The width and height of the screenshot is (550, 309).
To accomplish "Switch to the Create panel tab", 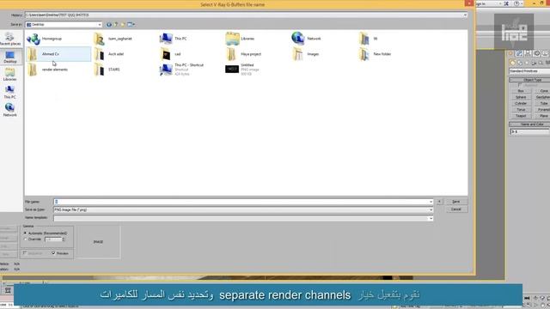I will 511,53.
